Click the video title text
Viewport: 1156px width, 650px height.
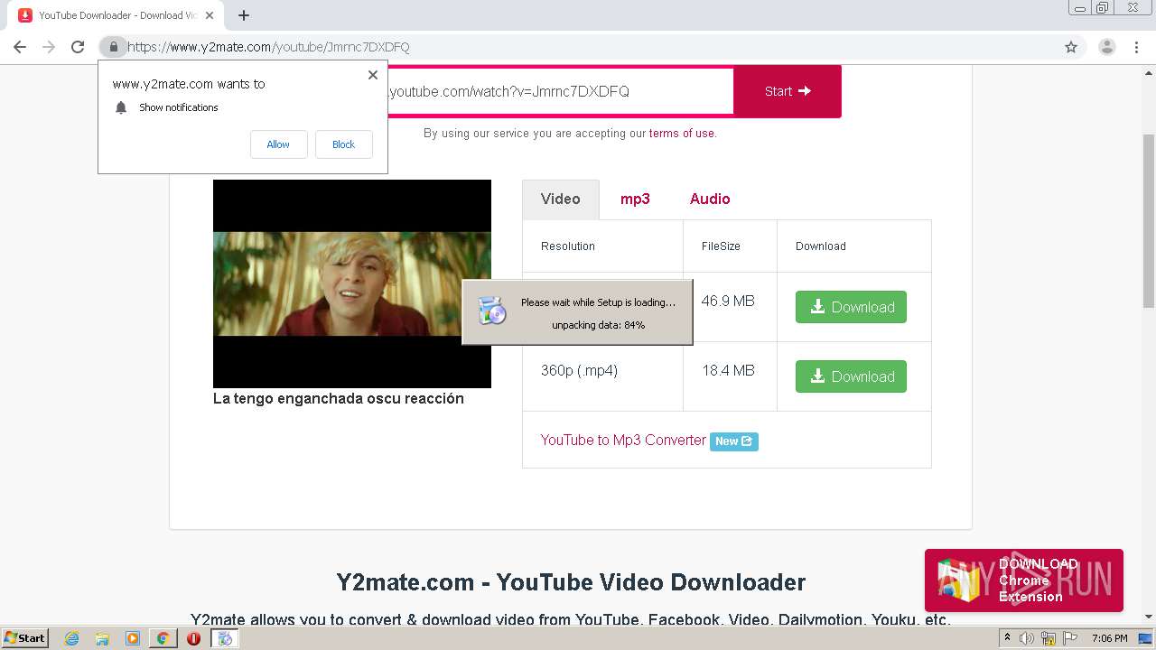[339, 398]
